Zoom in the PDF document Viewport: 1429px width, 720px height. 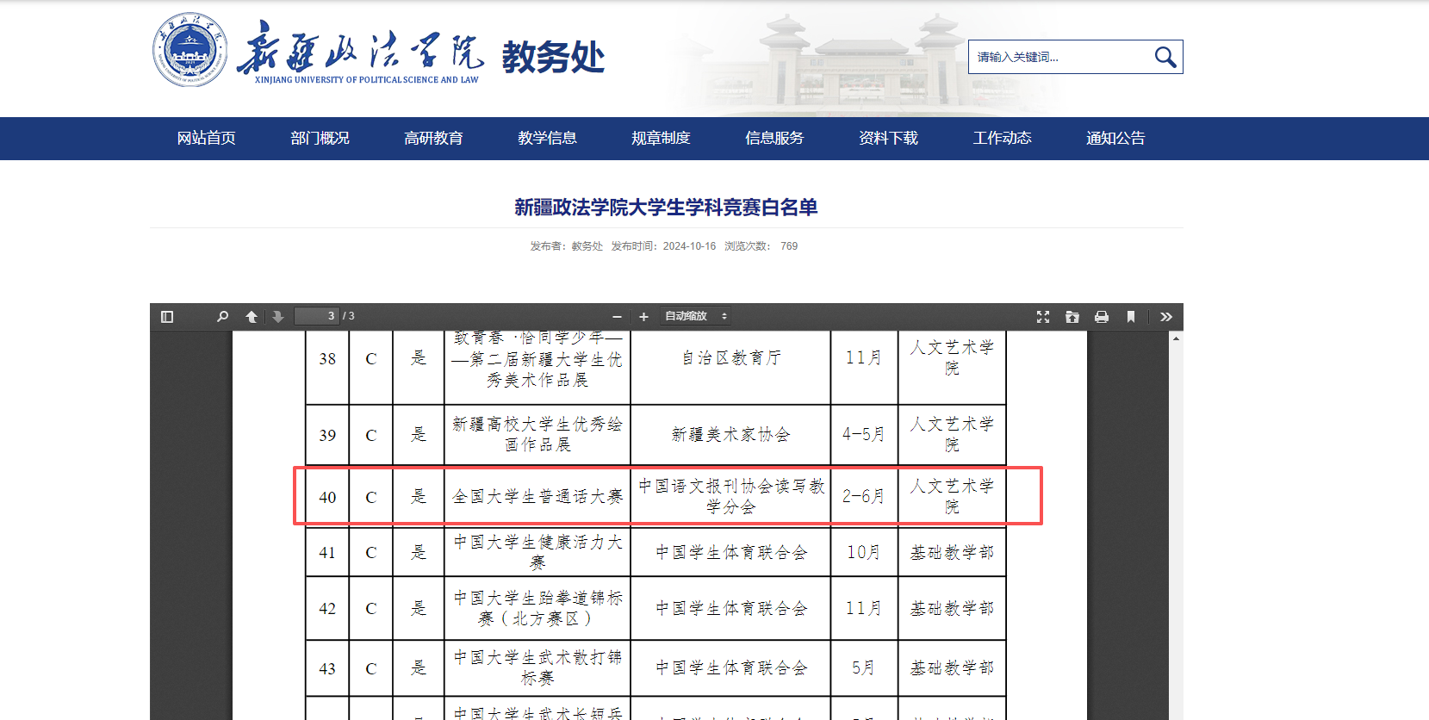(x=643, y=317)
